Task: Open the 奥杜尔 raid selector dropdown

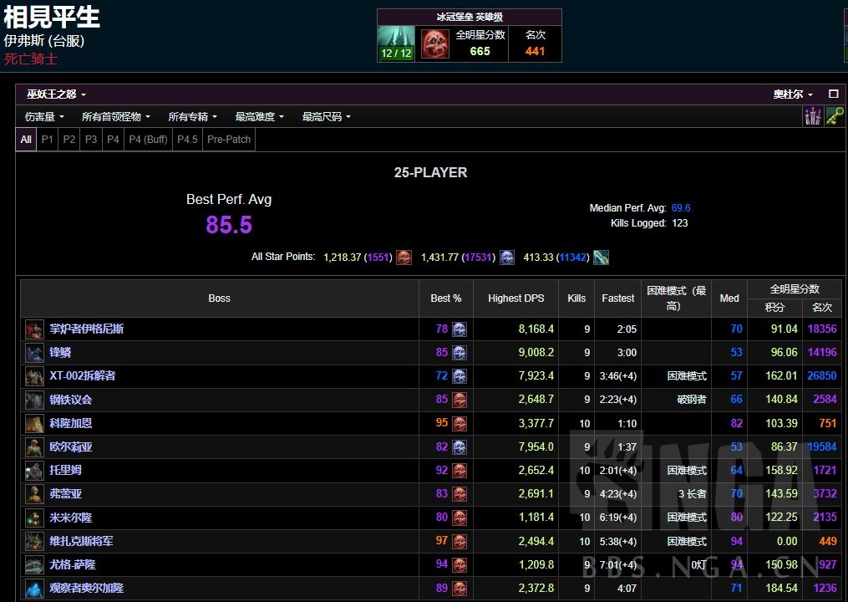Action: (792, 94)
